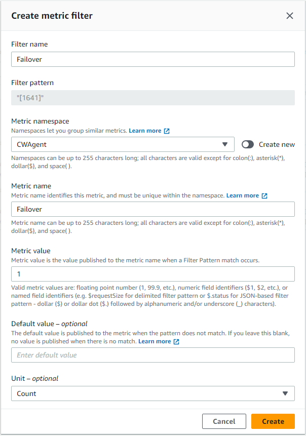Open the namespace dropdown arrow on CWAgent

point(225,144)
